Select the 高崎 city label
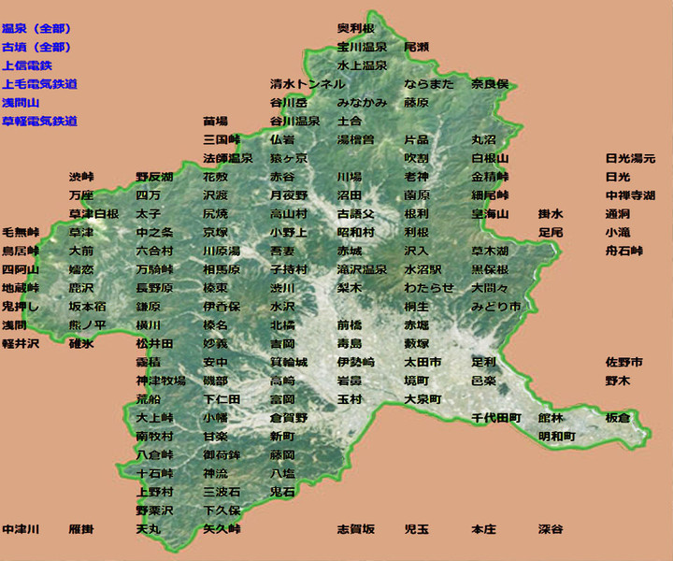 click(x=282, y=381)
